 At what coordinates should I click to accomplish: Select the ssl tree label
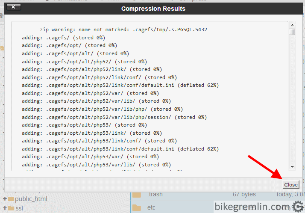coord(19,208)
